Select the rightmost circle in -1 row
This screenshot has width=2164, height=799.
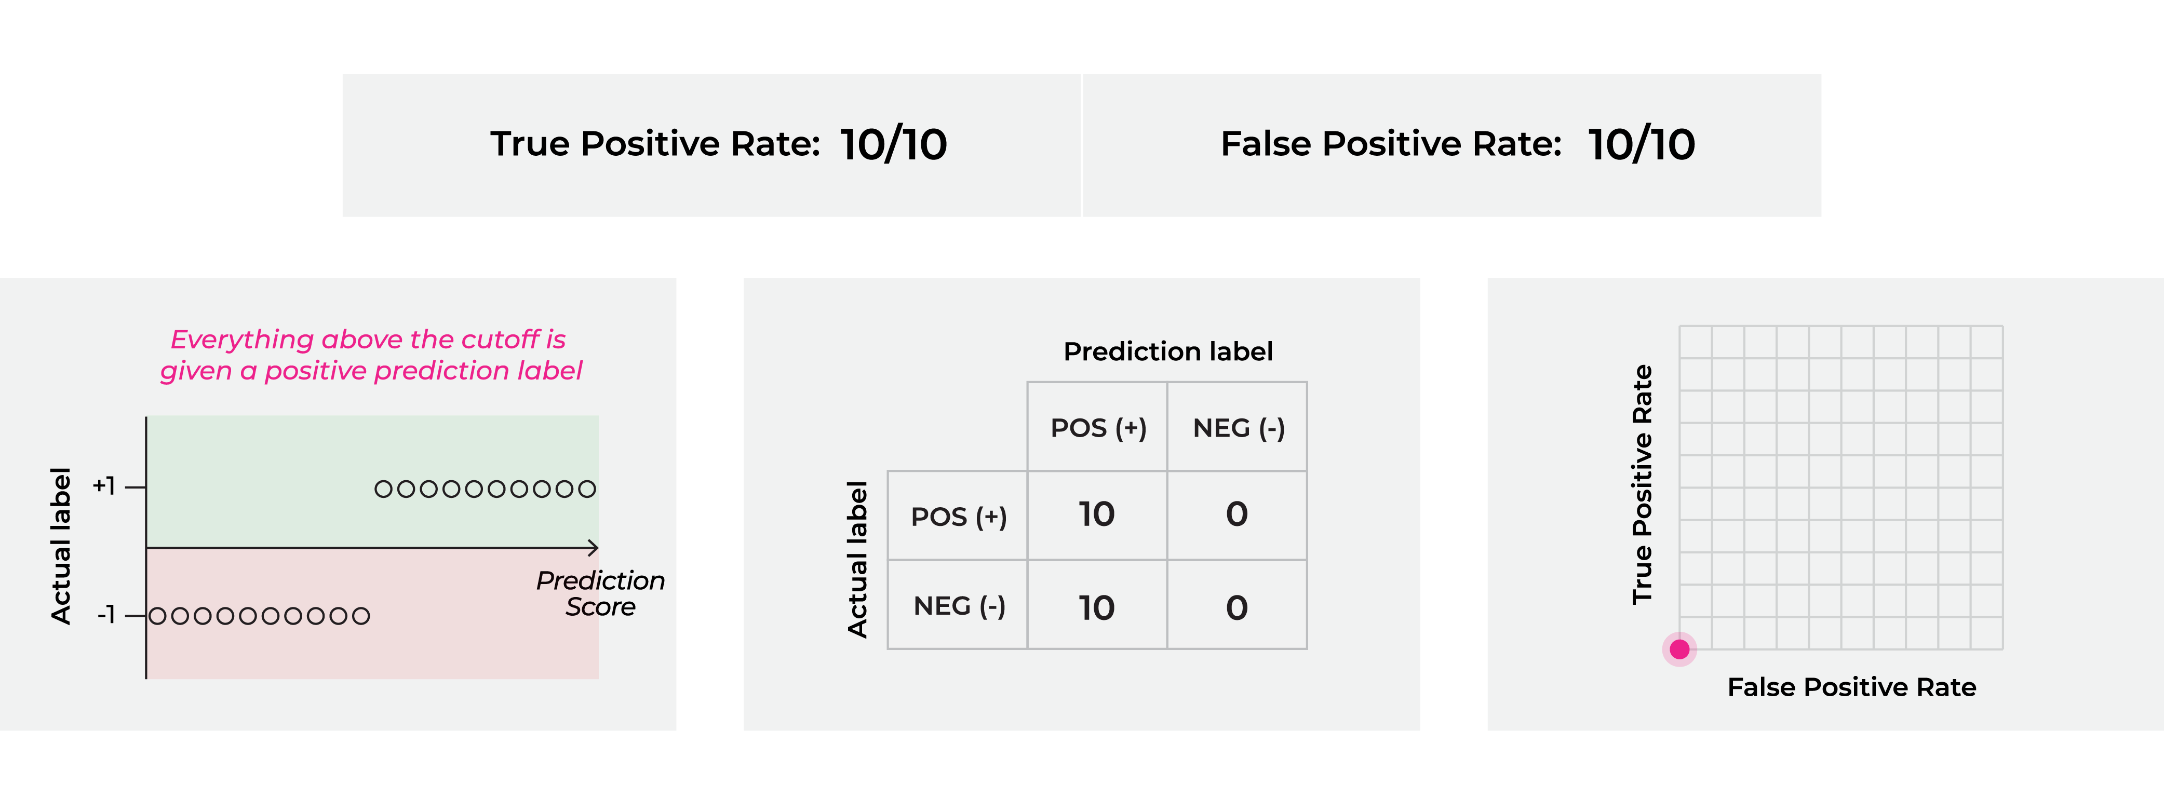[361, 616]
